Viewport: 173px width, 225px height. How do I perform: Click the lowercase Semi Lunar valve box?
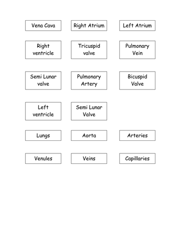43,81
